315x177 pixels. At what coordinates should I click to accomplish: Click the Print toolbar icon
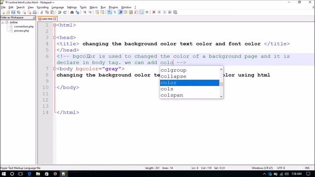click(x=34, y=12)
